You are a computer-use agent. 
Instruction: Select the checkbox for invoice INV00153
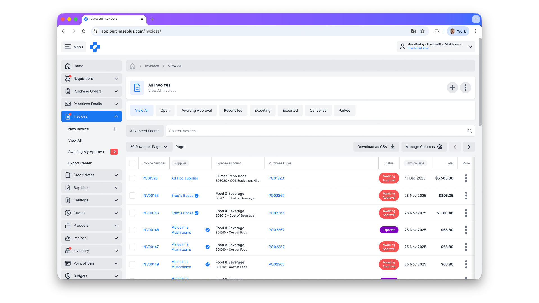point(132,213)
